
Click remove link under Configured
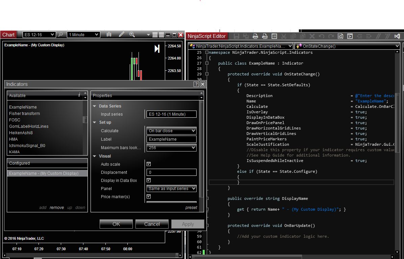57,208
